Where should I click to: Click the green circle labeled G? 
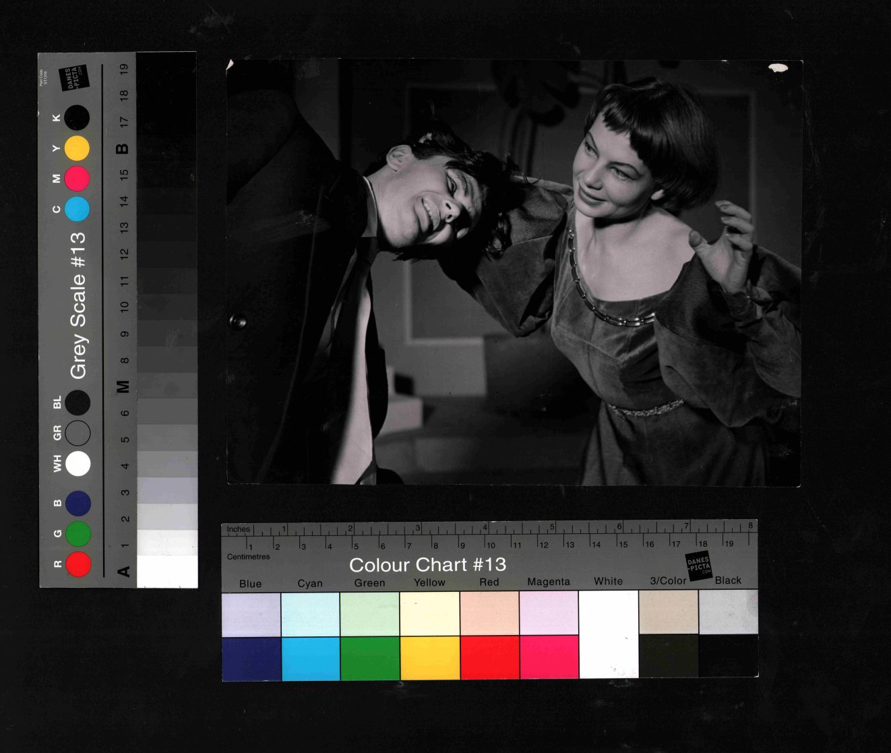click(x=78, y=533)
